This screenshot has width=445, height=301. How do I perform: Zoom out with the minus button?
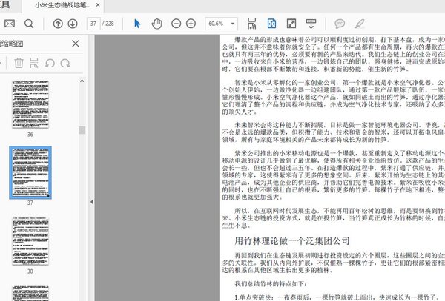(176, 24)
